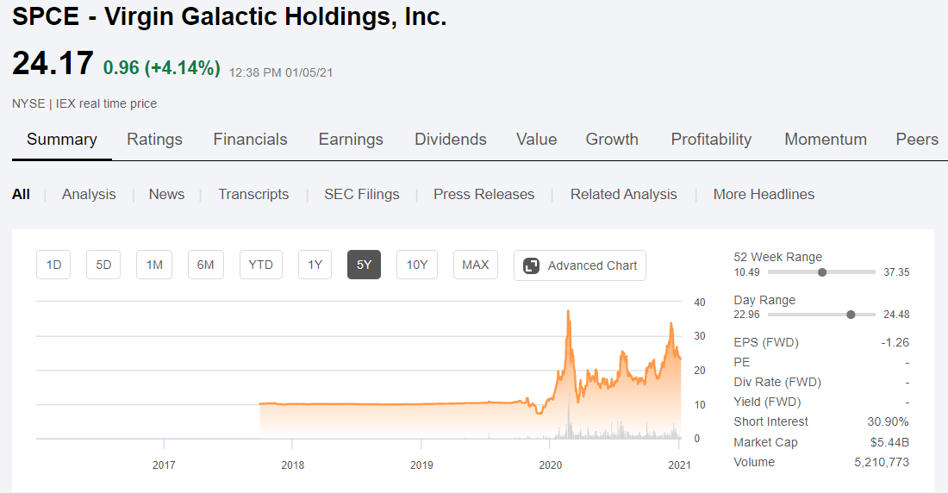Switch to the Financials tab
The width and height of the screenshot is (948, 493).
250,140
